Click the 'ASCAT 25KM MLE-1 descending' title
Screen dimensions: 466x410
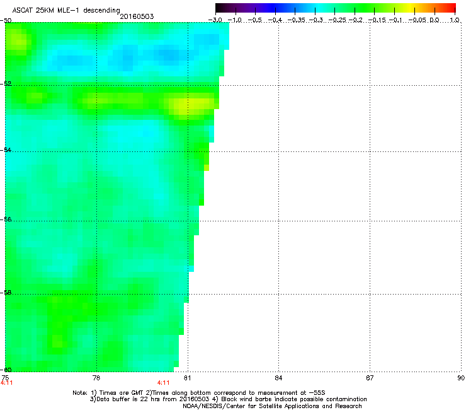pyautogui.click(x=66, y=11)
